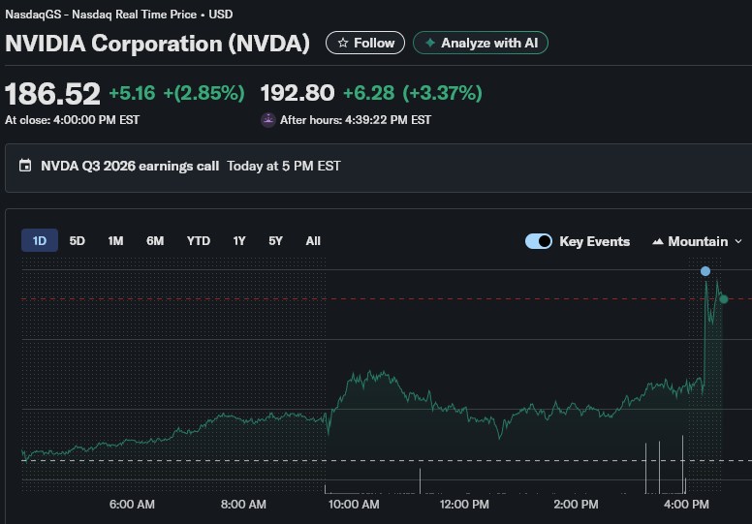Image resolution: width=752 pixels, height=524 pixels.
Task: Select the 1D range tab
Action: coord(40,241)
